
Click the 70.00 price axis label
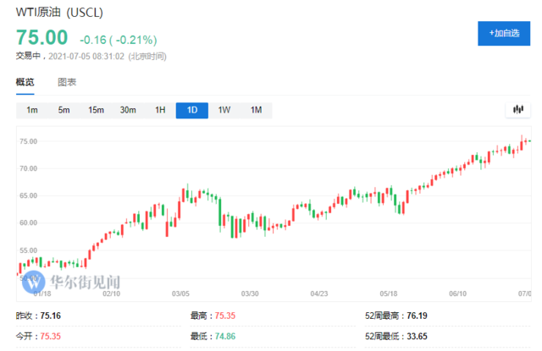[28, 168]
